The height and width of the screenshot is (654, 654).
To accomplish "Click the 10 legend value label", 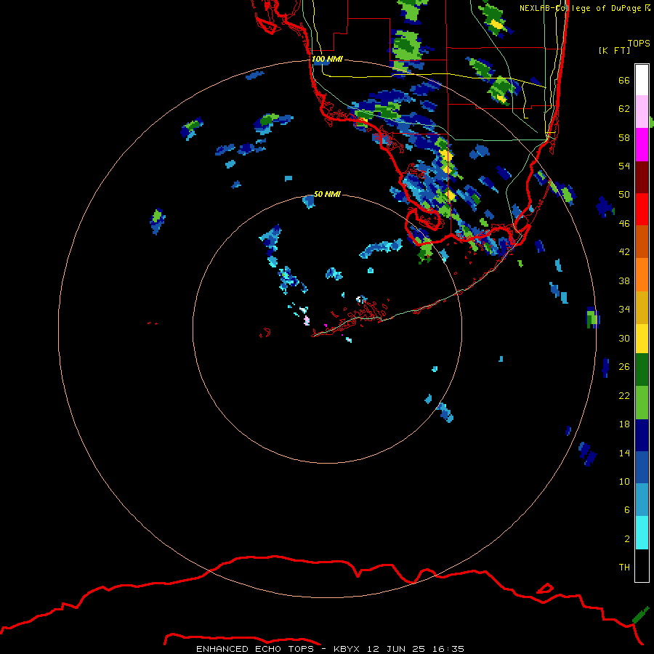I will [624, 482].
